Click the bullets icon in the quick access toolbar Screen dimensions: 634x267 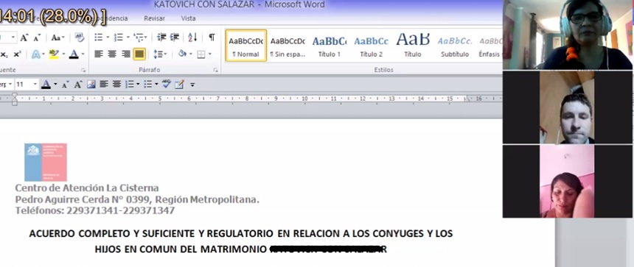point(147,85)
